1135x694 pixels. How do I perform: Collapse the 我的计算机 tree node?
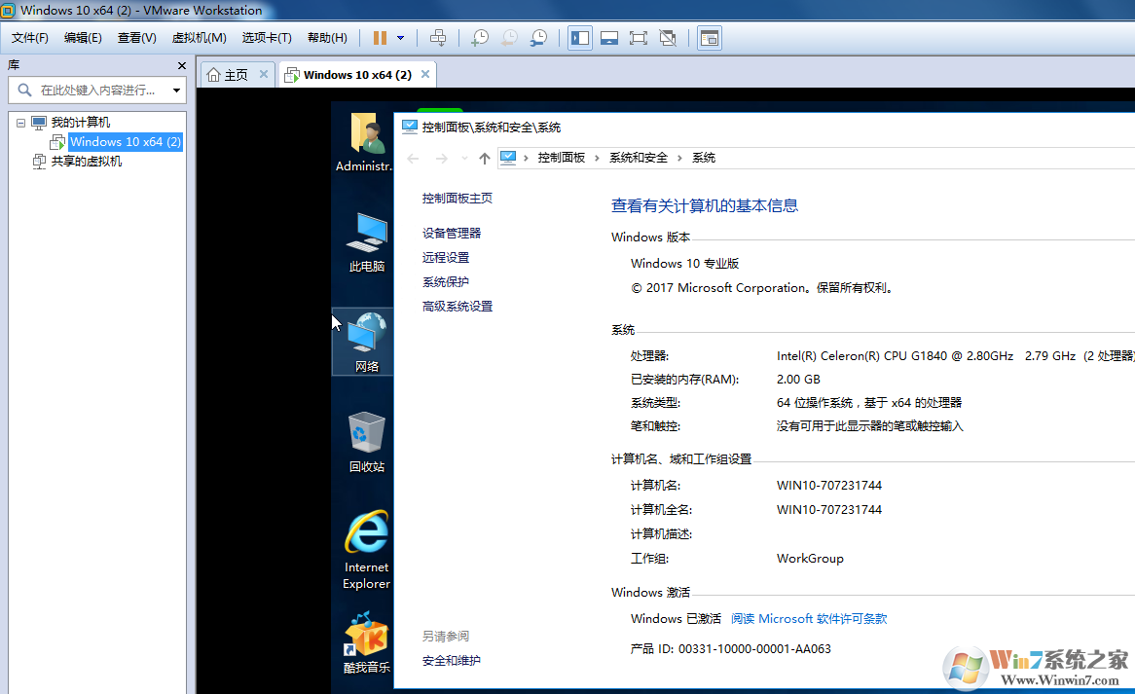pos(21,123)
